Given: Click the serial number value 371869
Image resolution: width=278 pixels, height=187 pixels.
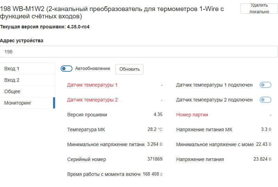Looking at the screenshot, I should point(155,159).
